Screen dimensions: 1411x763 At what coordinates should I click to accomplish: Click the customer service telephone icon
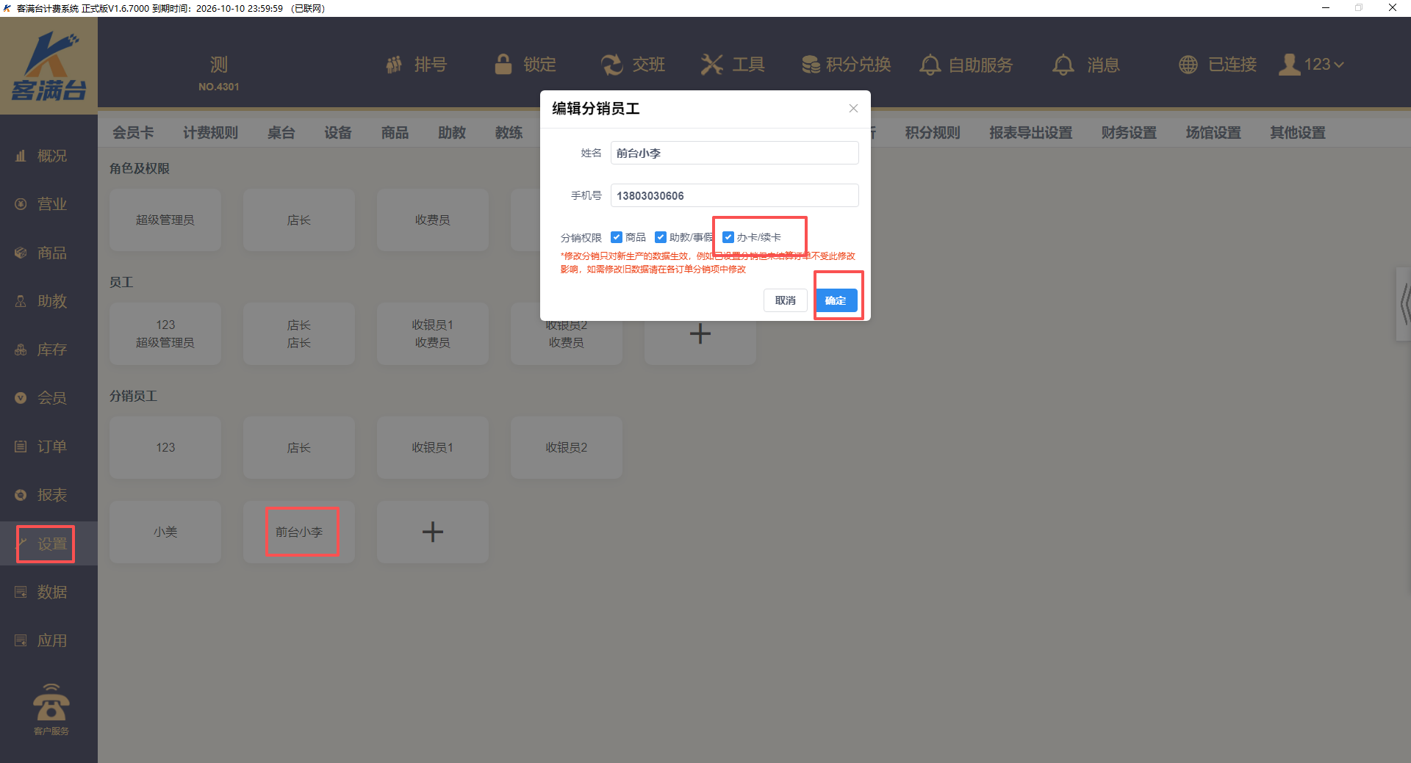click(x=51, y=704)
